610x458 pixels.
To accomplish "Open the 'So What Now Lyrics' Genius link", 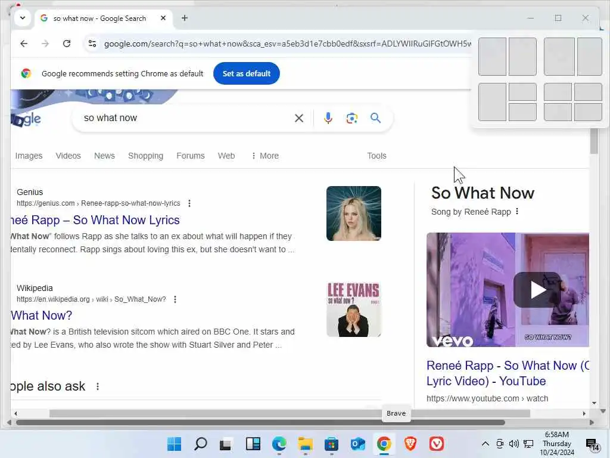I will (x=95, y=220).
